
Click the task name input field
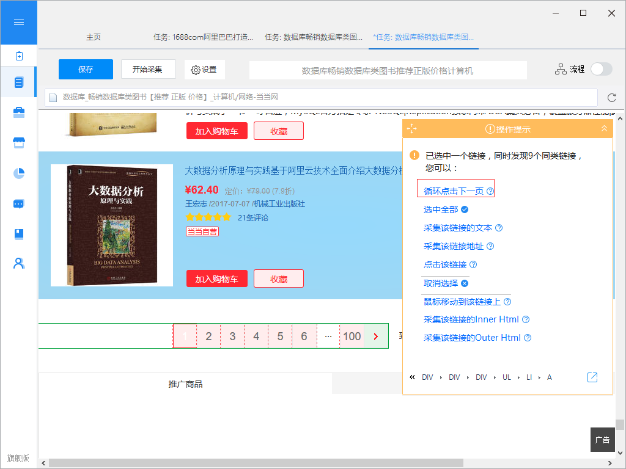pos(388,71)
